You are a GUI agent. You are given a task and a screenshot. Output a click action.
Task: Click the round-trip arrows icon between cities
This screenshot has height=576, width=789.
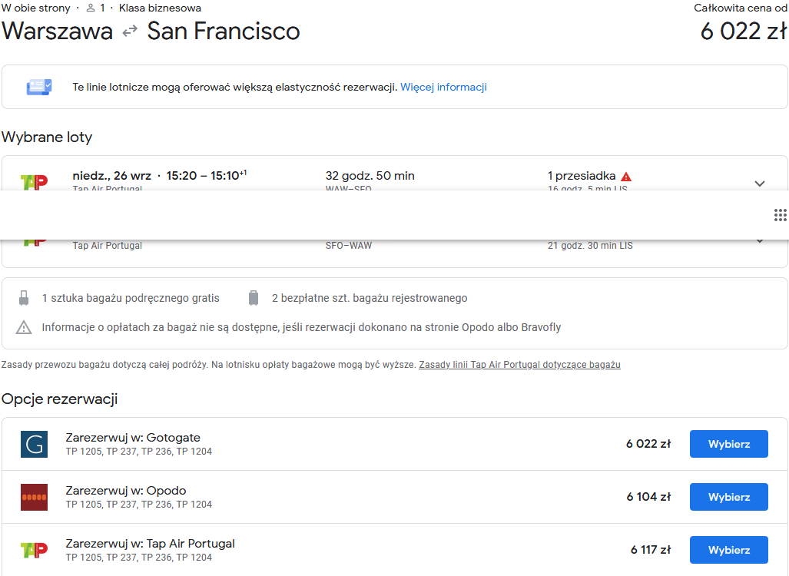[130, 31]
